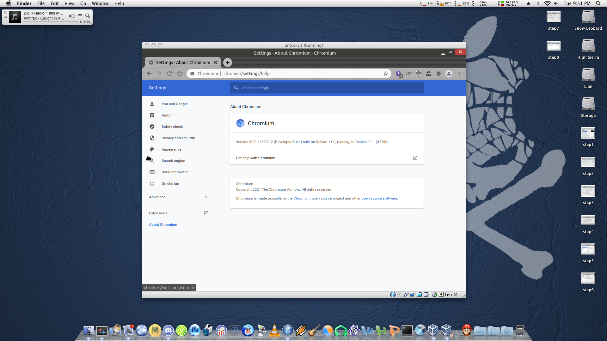Click the external link icon beside Get help
607x341 pixels.
coord(415,158)
